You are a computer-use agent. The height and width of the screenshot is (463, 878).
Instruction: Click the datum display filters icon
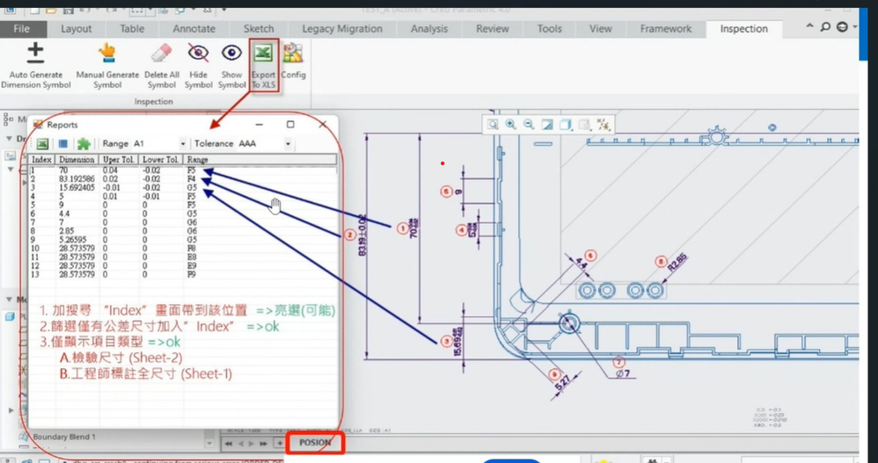603,124
